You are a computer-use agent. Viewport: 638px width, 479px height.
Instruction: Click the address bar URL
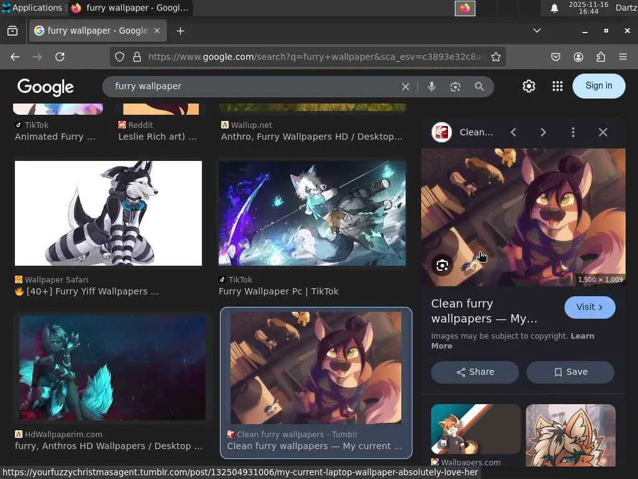(x=315, y=57)
